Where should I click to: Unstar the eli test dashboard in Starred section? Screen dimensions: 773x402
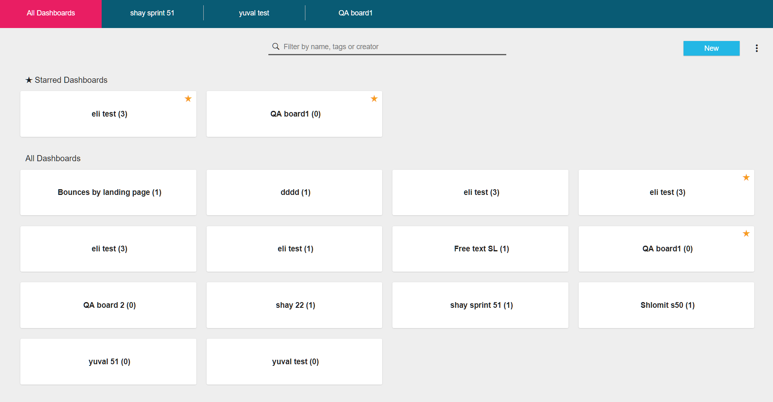pyautogui.click(x=188, y=98)
